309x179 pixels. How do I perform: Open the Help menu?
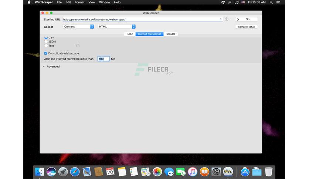(117, 2)
